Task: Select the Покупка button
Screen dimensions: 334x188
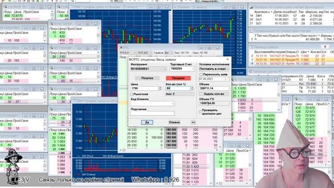Action: tap(147, 78)
